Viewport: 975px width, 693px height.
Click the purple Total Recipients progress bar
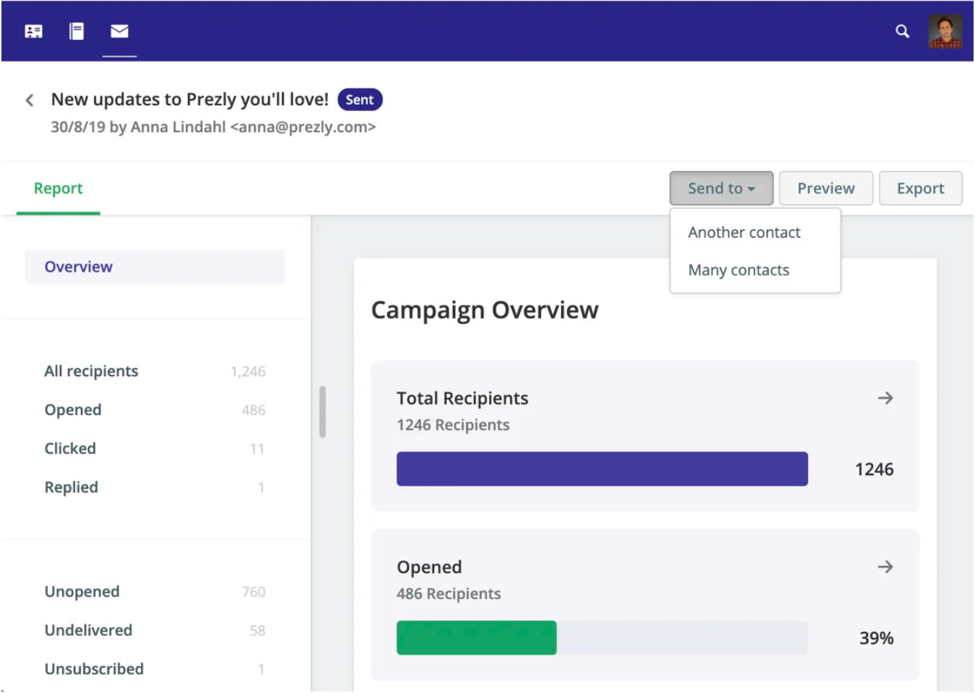point(602,469)
